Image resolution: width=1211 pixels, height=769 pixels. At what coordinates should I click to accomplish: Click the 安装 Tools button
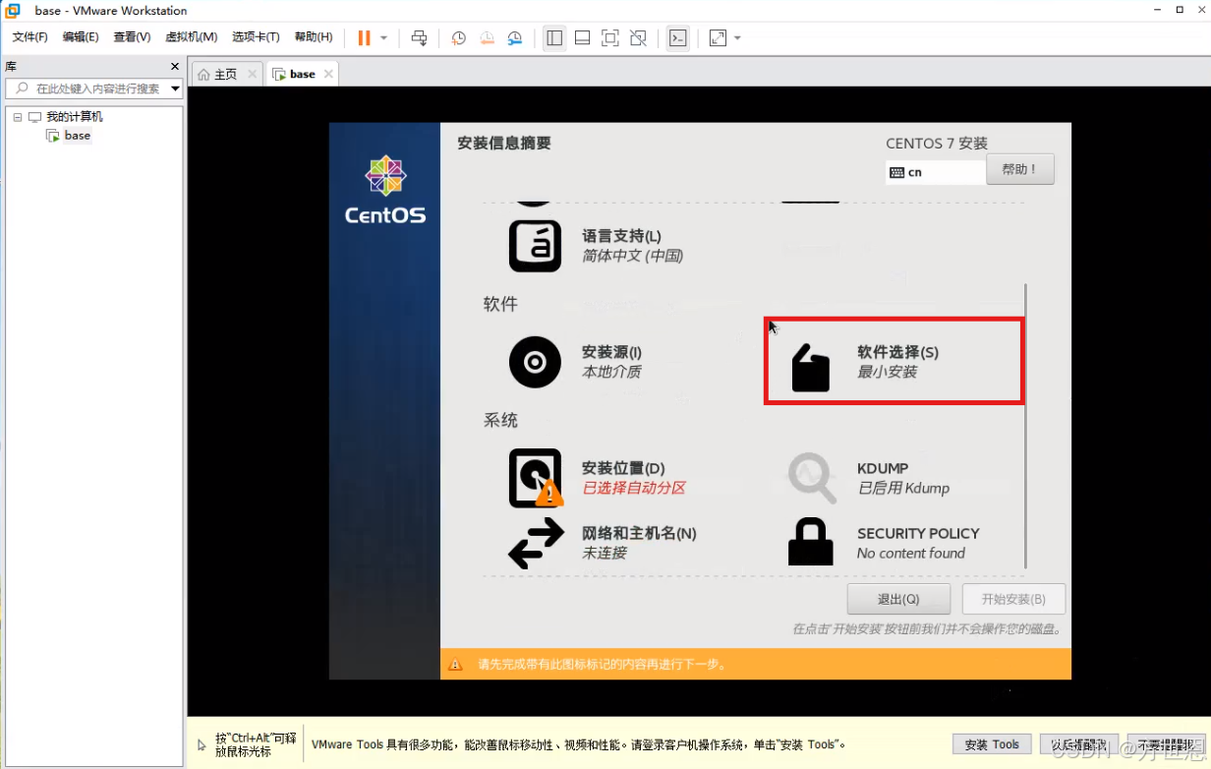tap(992, 744)
